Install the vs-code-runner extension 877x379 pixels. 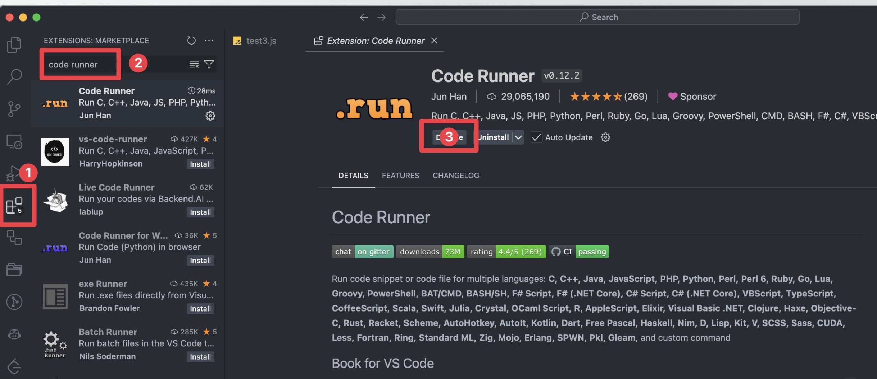pos(200,164)
